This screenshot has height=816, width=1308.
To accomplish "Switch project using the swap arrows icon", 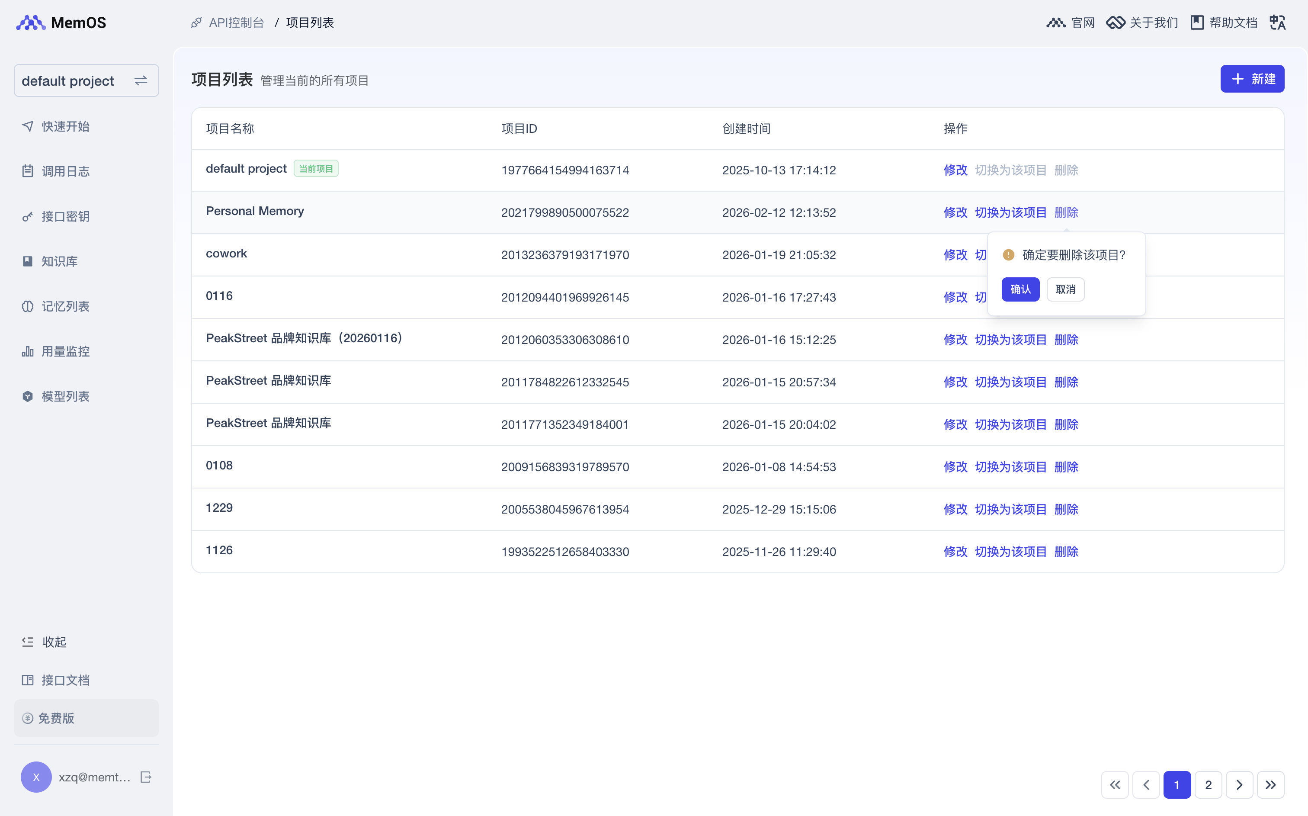I will tap(141, 80).
